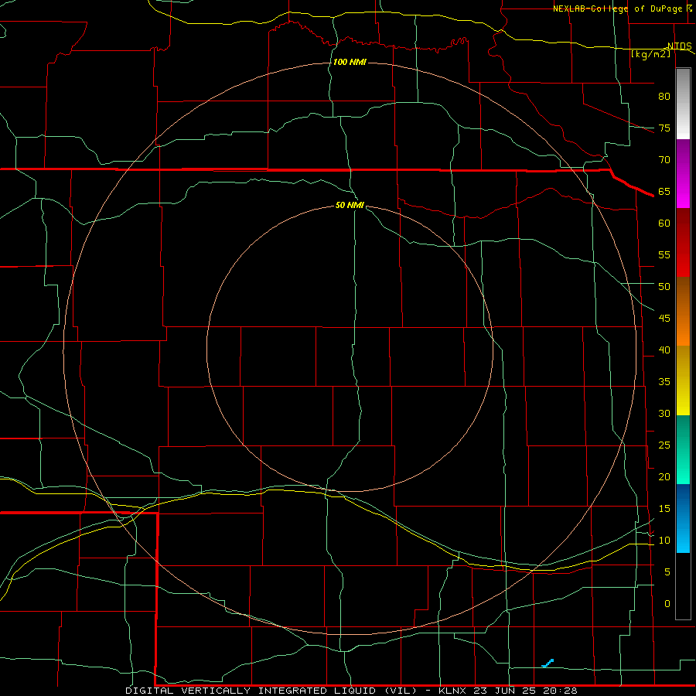696x696 pixels.
Task: Pick the orange segment of the color scale
Action: (x=683, y=312)
